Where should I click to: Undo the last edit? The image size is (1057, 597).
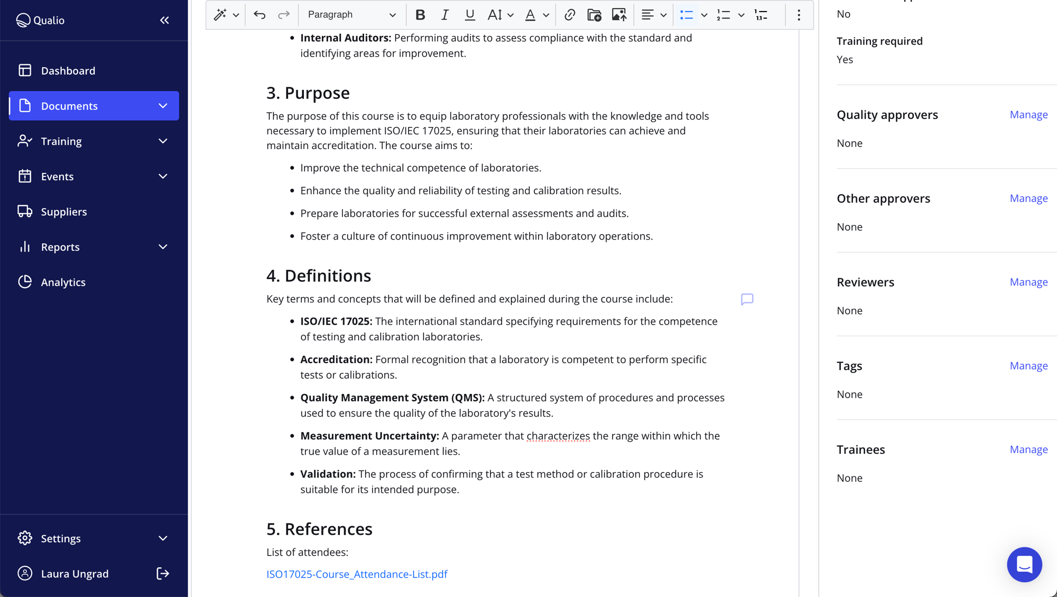pyautogui.click(x=259, y=15)
